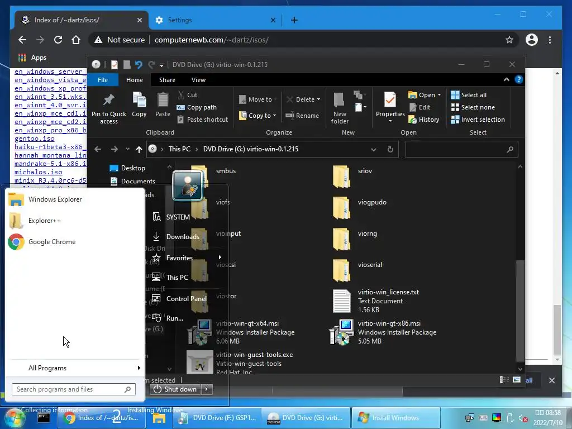Click Undo in the quick access toolbar
Image resolution: width=572 pixels, height=429 pixels.
[139, 65]
